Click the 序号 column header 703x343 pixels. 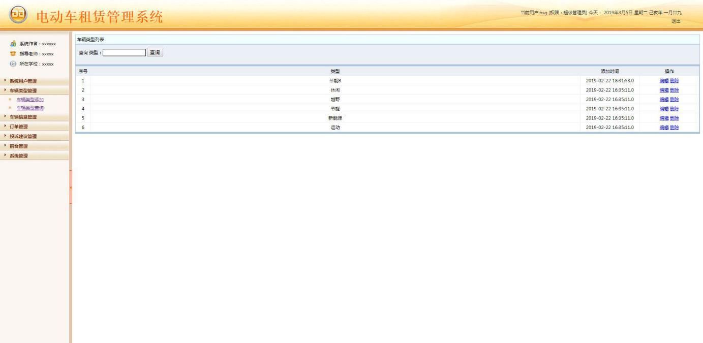click(x=83, y=71)
